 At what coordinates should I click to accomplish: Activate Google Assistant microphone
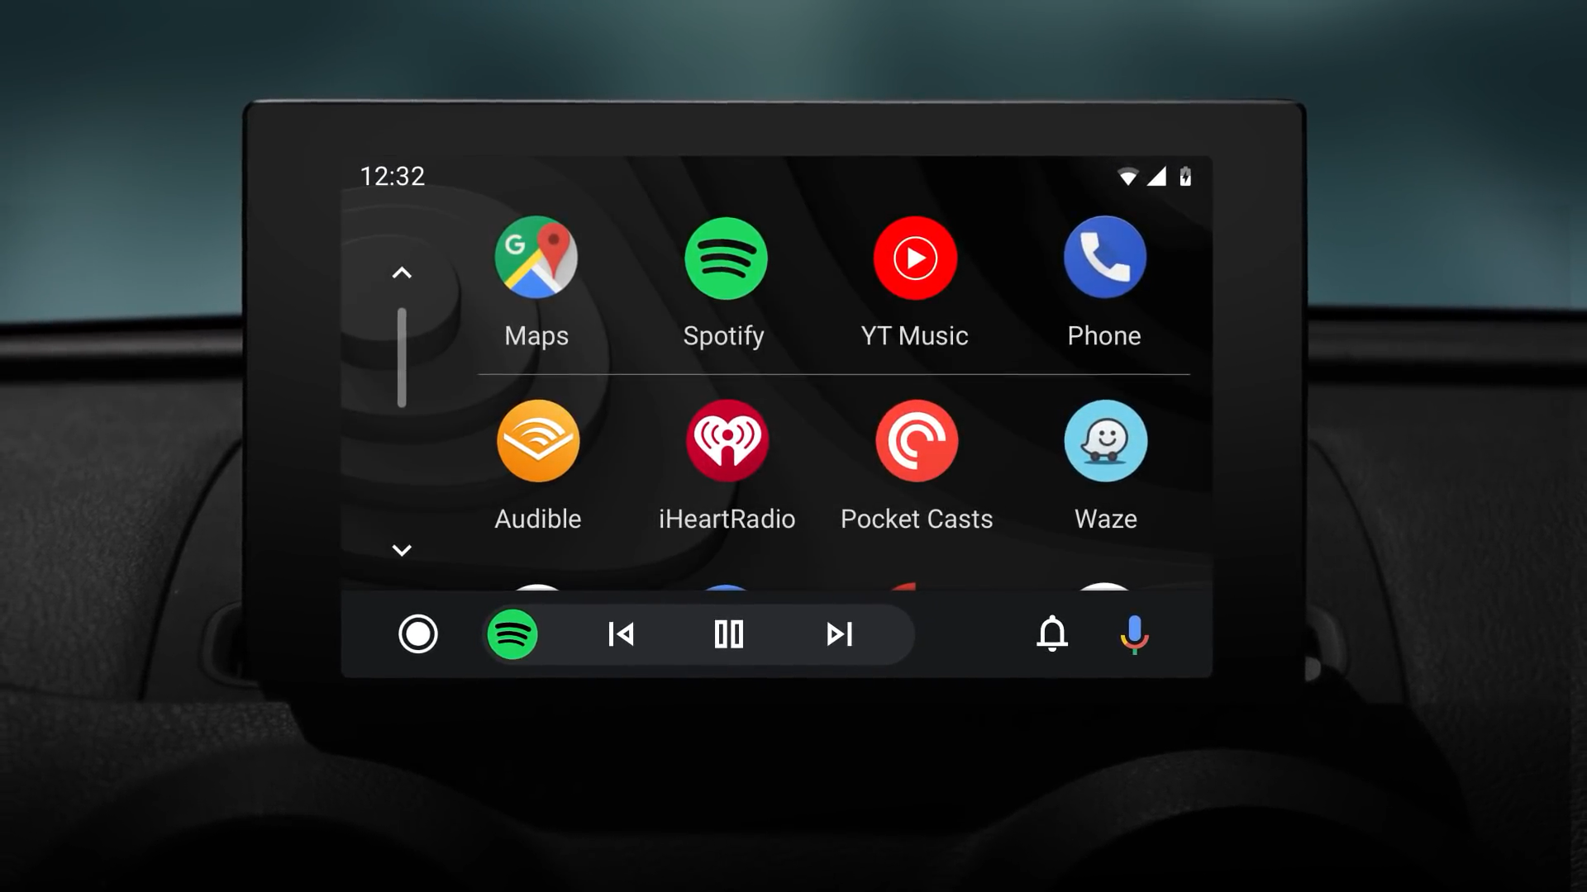coord(1135,633)
